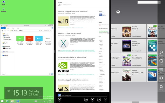This screenshot has width=165, height=103.
Task: Launch Internet Explorer from the taskbar
Action: (x=7, y=101)
